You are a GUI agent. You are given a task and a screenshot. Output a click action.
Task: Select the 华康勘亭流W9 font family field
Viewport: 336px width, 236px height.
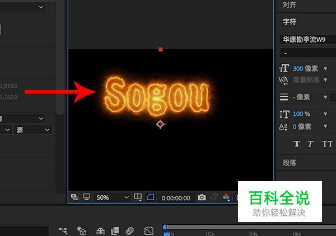click(307, 39)
